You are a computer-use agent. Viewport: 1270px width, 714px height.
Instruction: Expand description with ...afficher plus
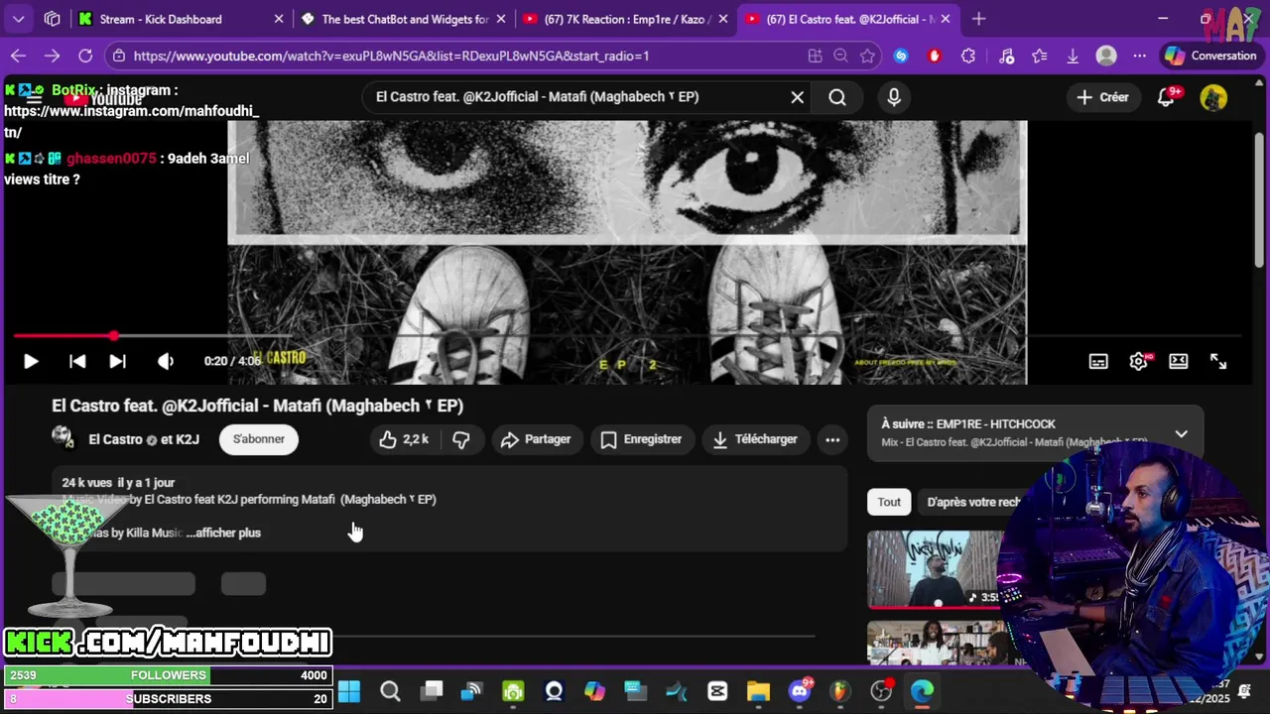click(223, 533)
